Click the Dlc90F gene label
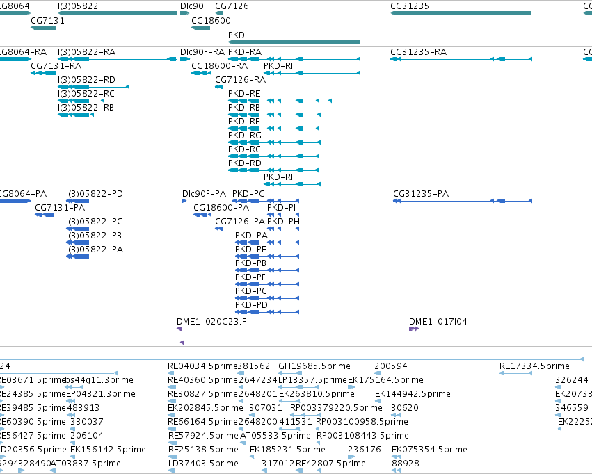Image resolution: width=592 pixels, height=474 pixels. point(194,6)
